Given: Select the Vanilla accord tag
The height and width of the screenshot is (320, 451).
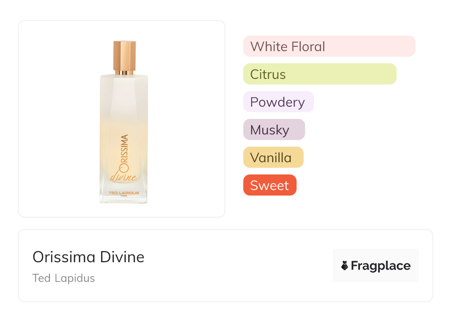Looking at the screenshot, I should 271,157.
